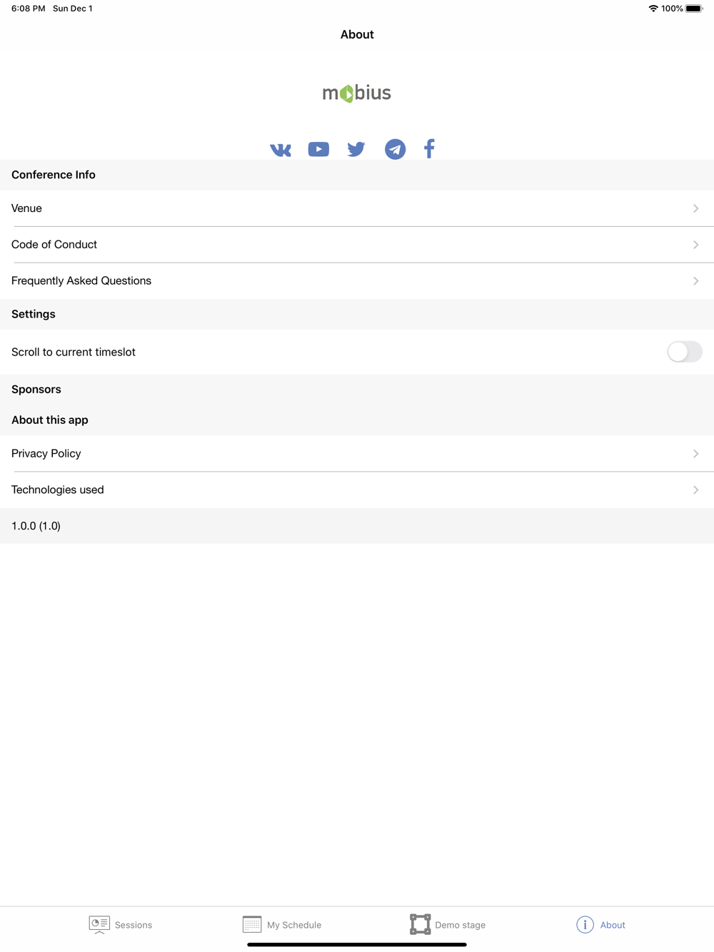Expand Technologies used chevron
714x952 pixels.
click(695, 490)
